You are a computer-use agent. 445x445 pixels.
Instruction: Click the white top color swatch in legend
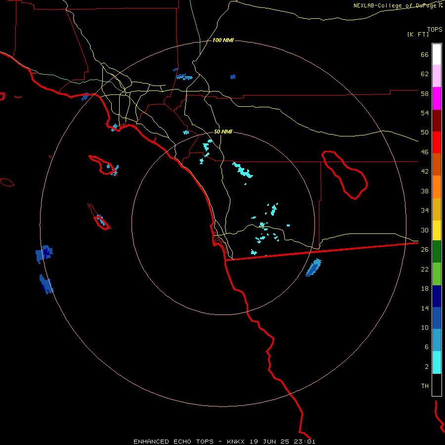[437, 54]
